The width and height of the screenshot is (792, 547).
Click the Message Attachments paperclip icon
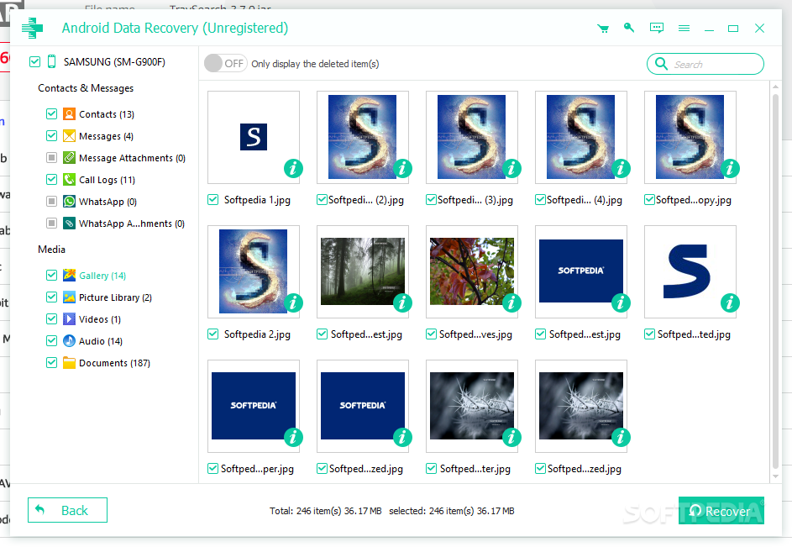[x=69, y=157]
